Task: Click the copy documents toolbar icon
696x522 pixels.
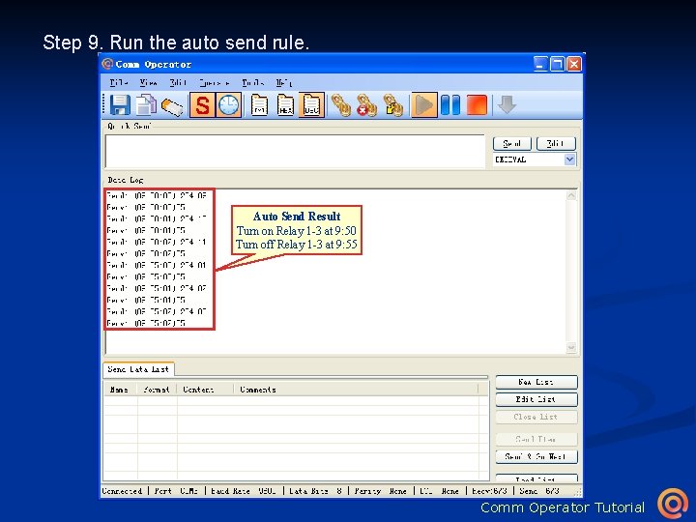Action: pyautogui.click(x=146, y=105)
